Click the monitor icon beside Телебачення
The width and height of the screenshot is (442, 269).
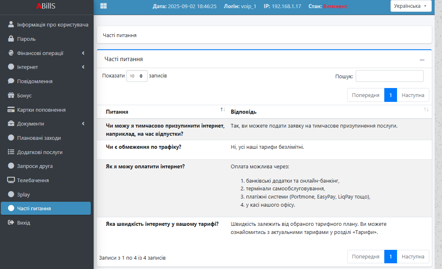[11, 180]
